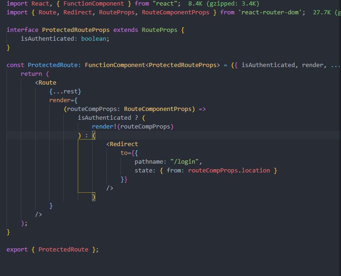Click the '<Route' opening JSX tag

coord(46,83)
